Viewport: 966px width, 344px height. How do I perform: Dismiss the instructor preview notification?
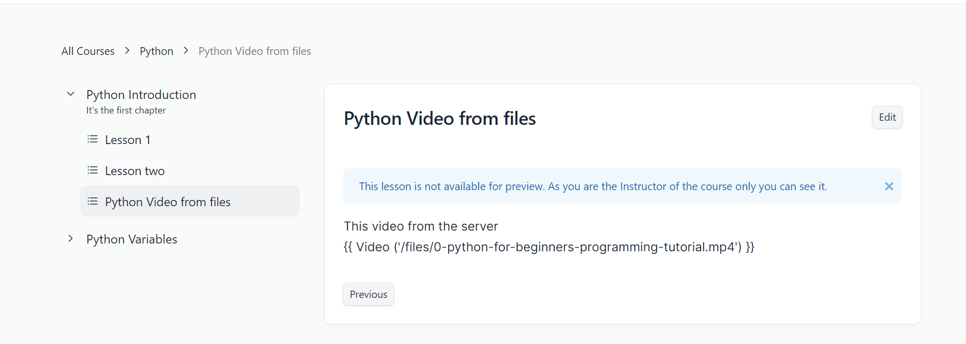click(x=889, y=186)
